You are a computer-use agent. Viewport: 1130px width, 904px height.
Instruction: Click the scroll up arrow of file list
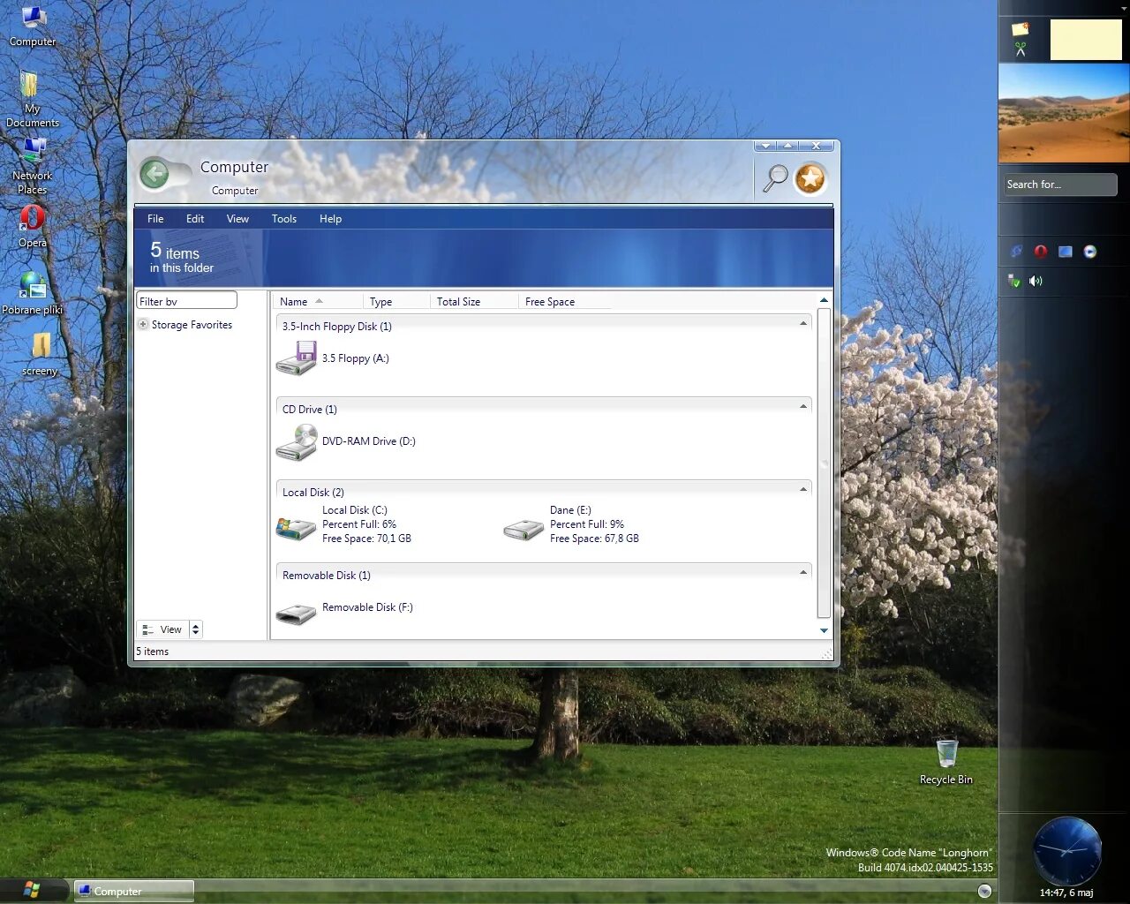pyautogui.click(x=824, y=300)
